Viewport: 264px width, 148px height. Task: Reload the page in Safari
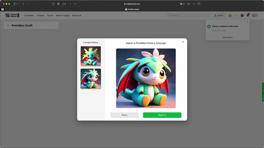184,4
